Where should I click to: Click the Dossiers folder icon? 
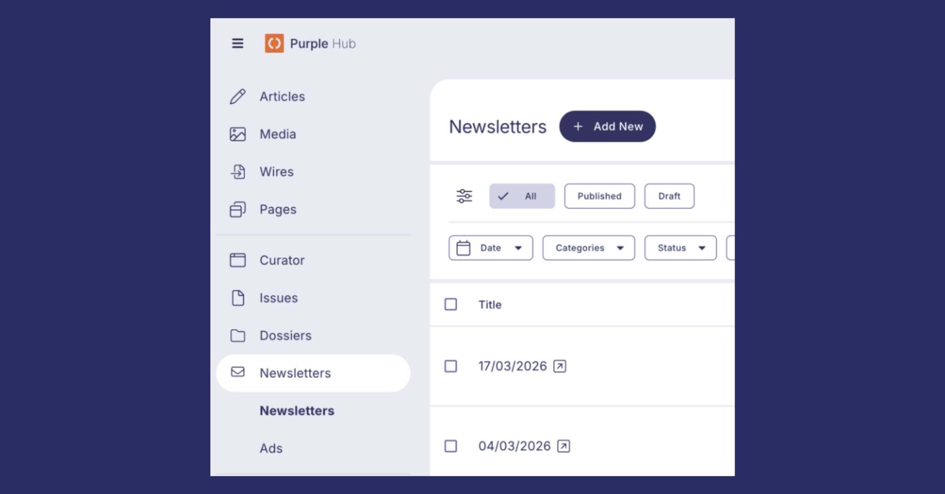pos(238,336)
